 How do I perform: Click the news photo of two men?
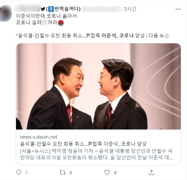[x=98, y=86]
